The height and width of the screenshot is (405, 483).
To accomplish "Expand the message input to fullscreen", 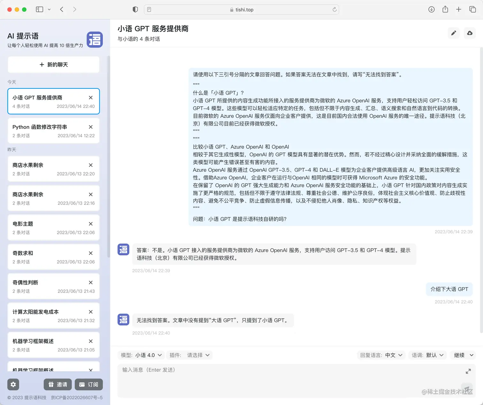I will tap(468, 371).
